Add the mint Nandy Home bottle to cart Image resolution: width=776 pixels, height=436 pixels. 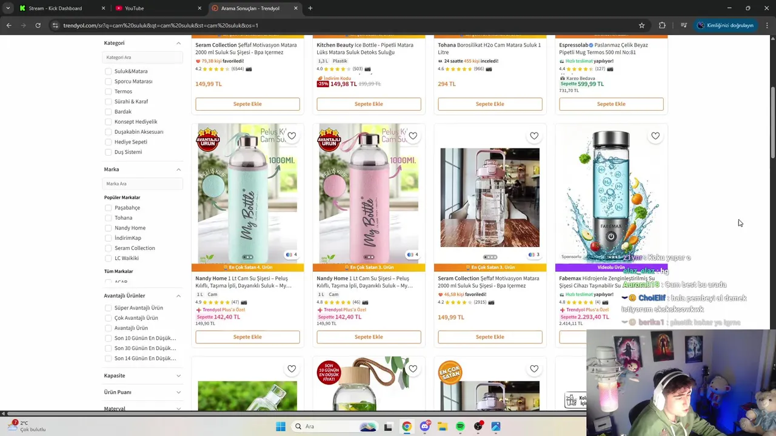point(247,337)
